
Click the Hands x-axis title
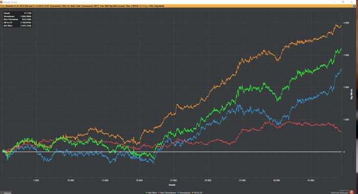(172, 185)
